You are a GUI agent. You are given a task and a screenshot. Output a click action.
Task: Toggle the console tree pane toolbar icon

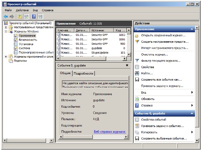pyautogui.click(x=26, y=17)
